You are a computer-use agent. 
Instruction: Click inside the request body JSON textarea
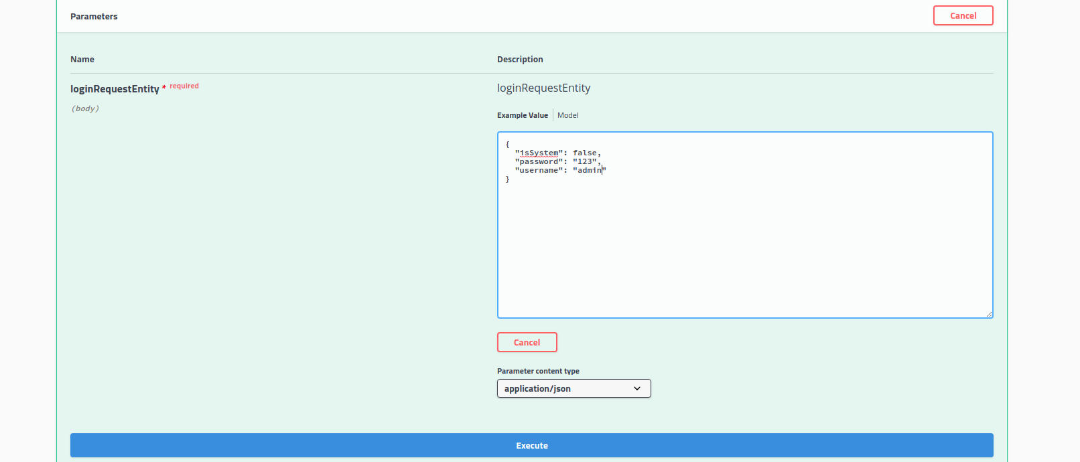744,225
